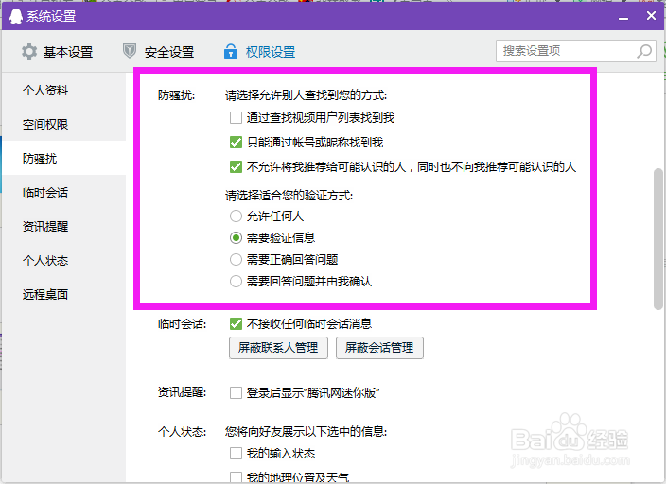The width and height of the screenshot is (666, 484).
Task: Select 资讯提醒 in the sidebar
Action: (x=63, y=226)
